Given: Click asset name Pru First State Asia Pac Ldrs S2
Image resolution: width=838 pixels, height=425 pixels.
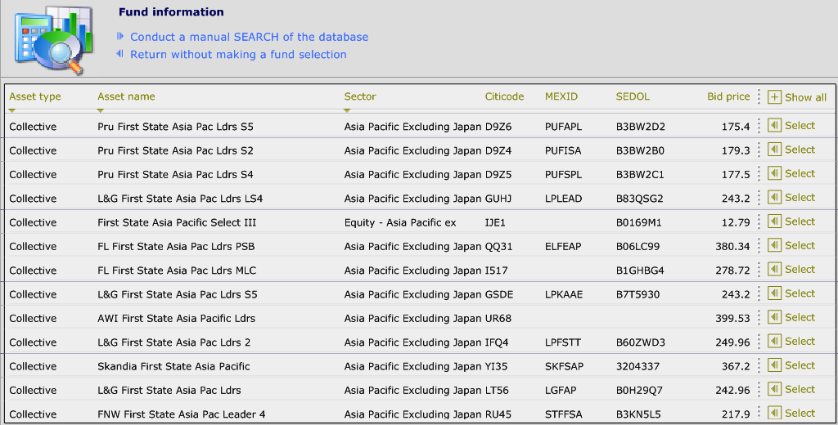Looking at the screenshot, I should [x=175, y=150].
